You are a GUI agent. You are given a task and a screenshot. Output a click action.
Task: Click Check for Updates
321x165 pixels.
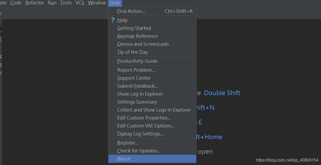(x=139, y=151)
